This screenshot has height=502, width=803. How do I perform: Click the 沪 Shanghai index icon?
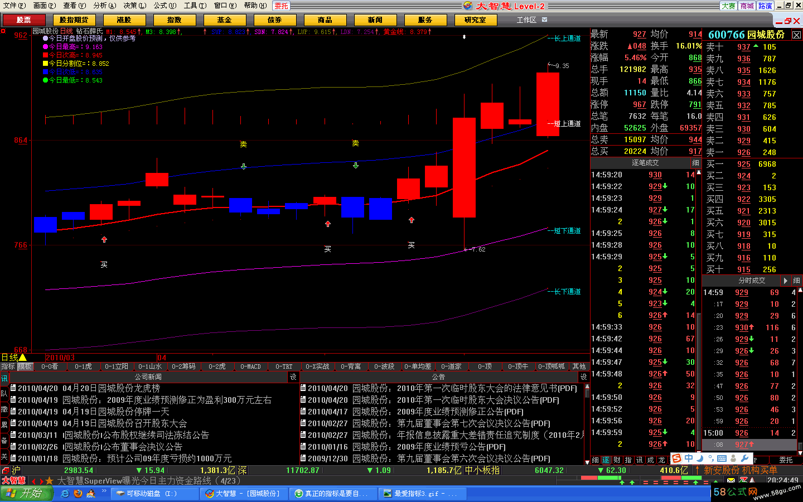pyautogui.click(x=16, y=470)
